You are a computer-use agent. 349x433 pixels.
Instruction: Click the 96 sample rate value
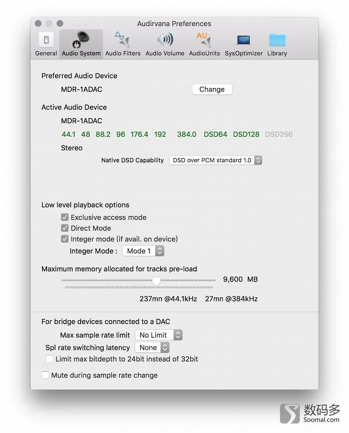tap(120, 135)
